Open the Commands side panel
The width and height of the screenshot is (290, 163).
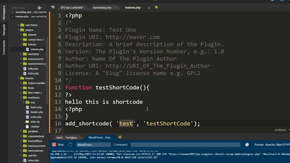tap(4, 48)
